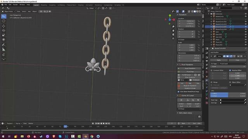Enable the Constant Offset checkbox
Viewport: 248px width, 139px height.
[212, 70]
